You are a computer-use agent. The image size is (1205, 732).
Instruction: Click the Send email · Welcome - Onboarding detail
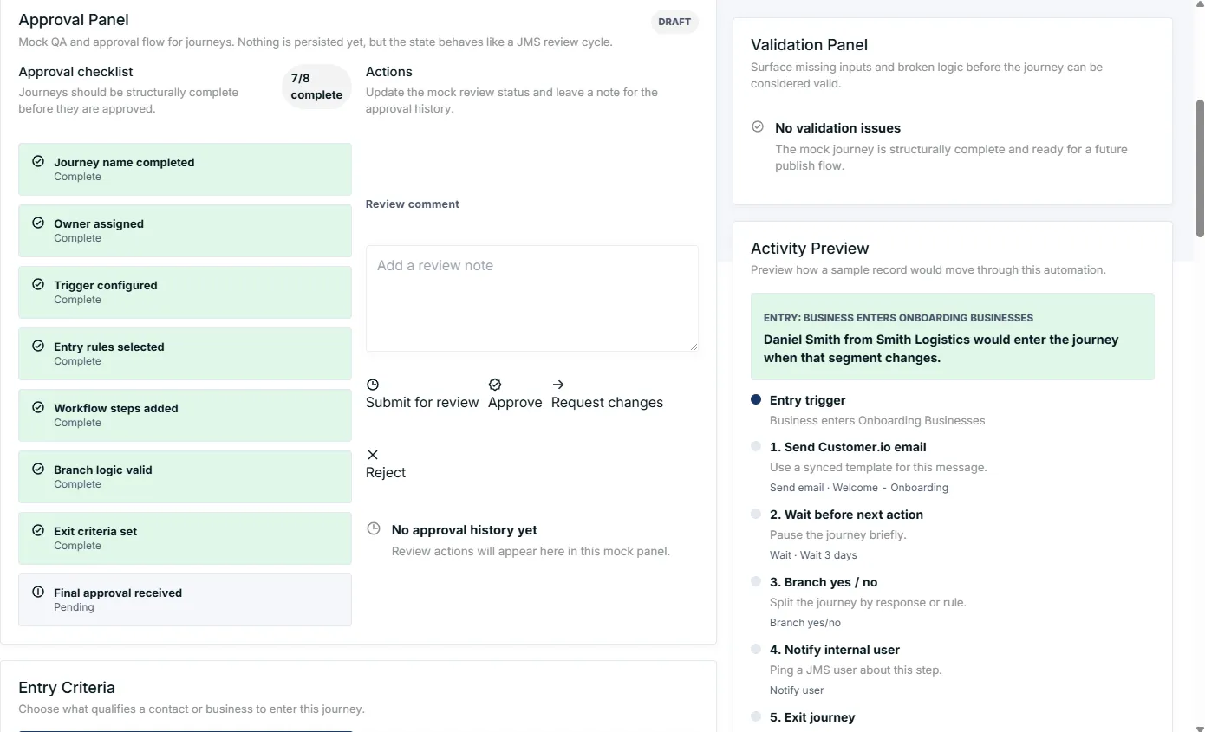859,488
